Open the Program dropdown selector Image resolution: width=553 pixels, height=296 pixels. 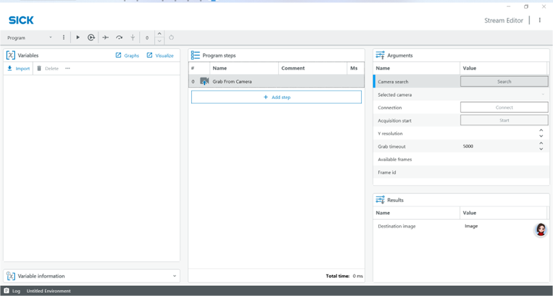[30, 38]
